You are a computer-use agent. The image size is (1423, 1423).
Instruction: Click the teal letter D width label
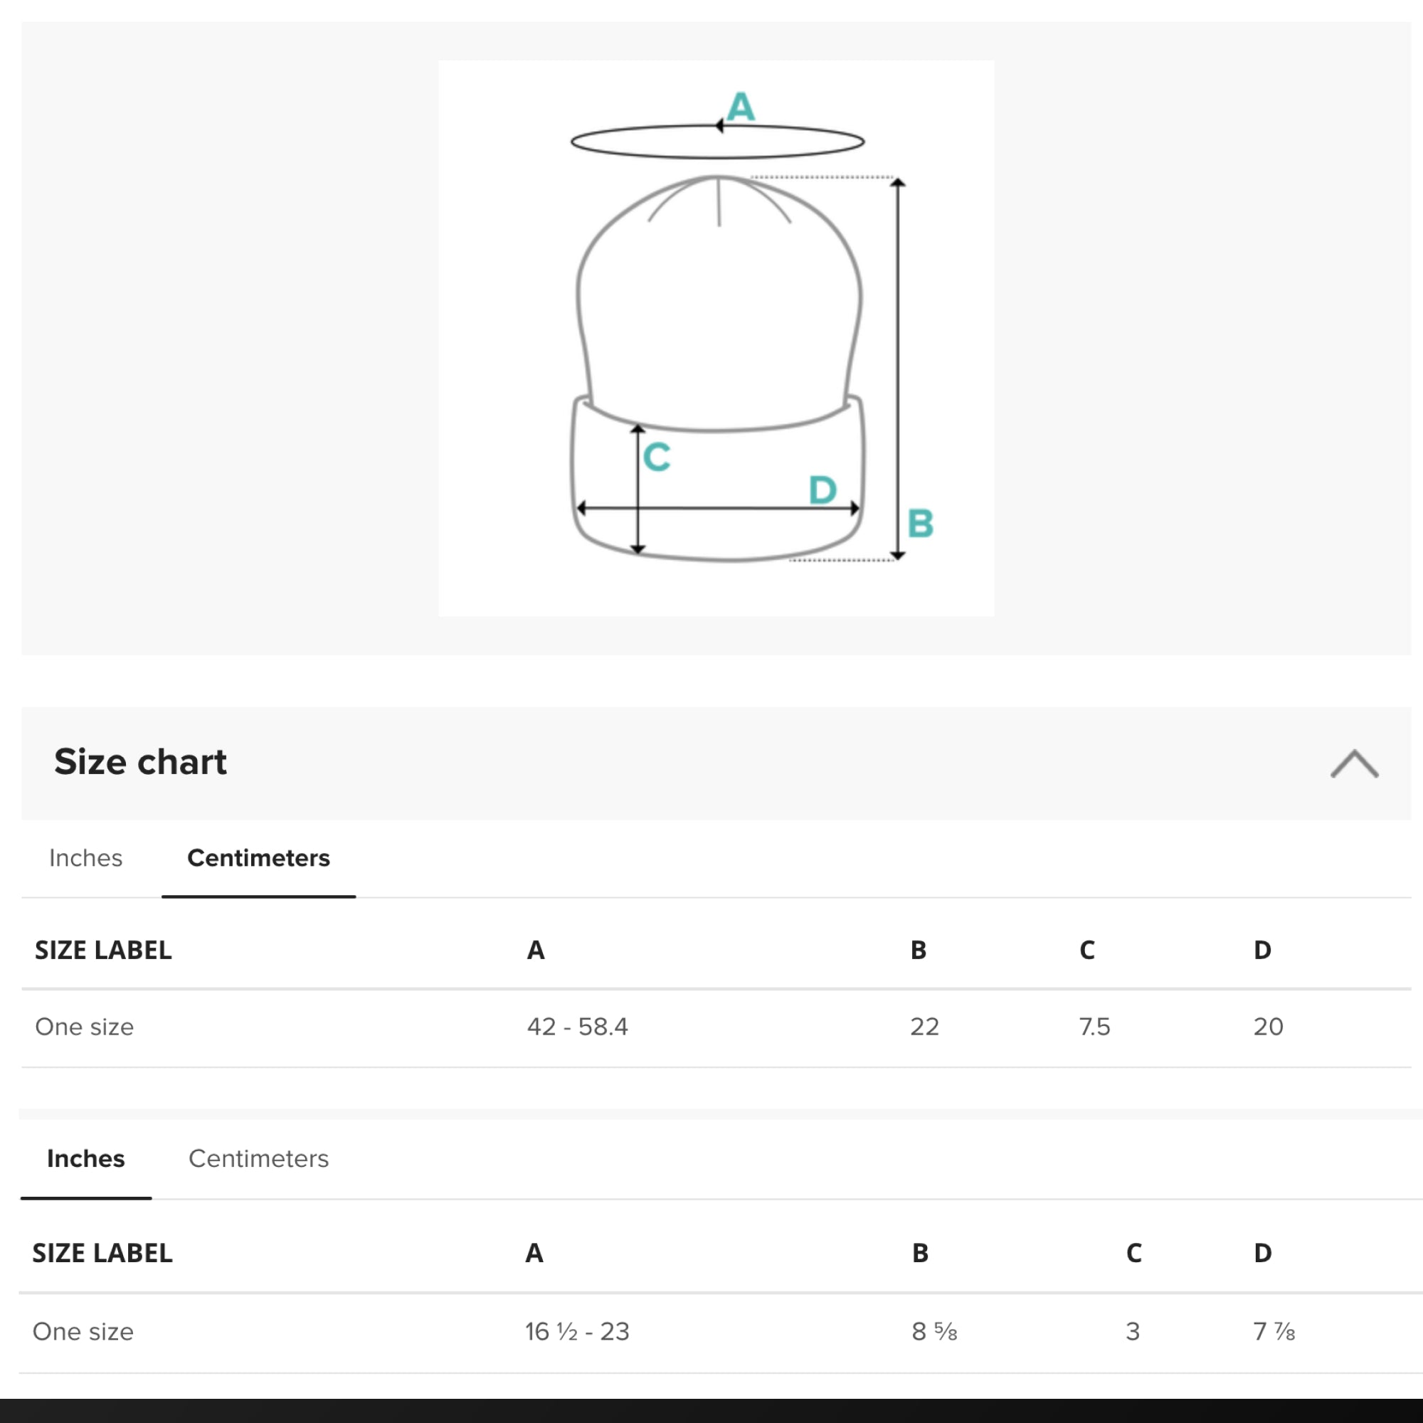pos(822,490)
